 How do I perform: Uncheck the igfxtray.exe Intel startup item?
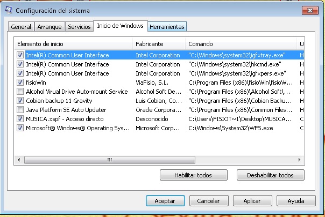pyautogui.click(x=20, y=55)
